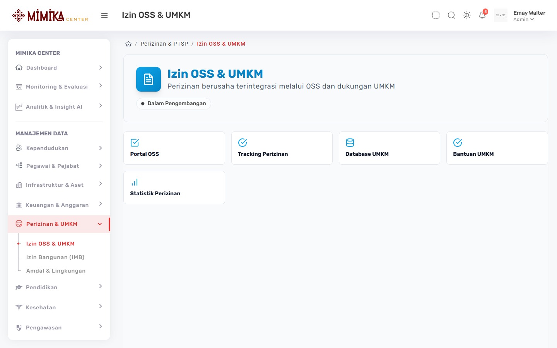This screenshot has height=348, width=557.
Task: Toggle the hamburger sidebar menu icon
Action: point(104,15)
